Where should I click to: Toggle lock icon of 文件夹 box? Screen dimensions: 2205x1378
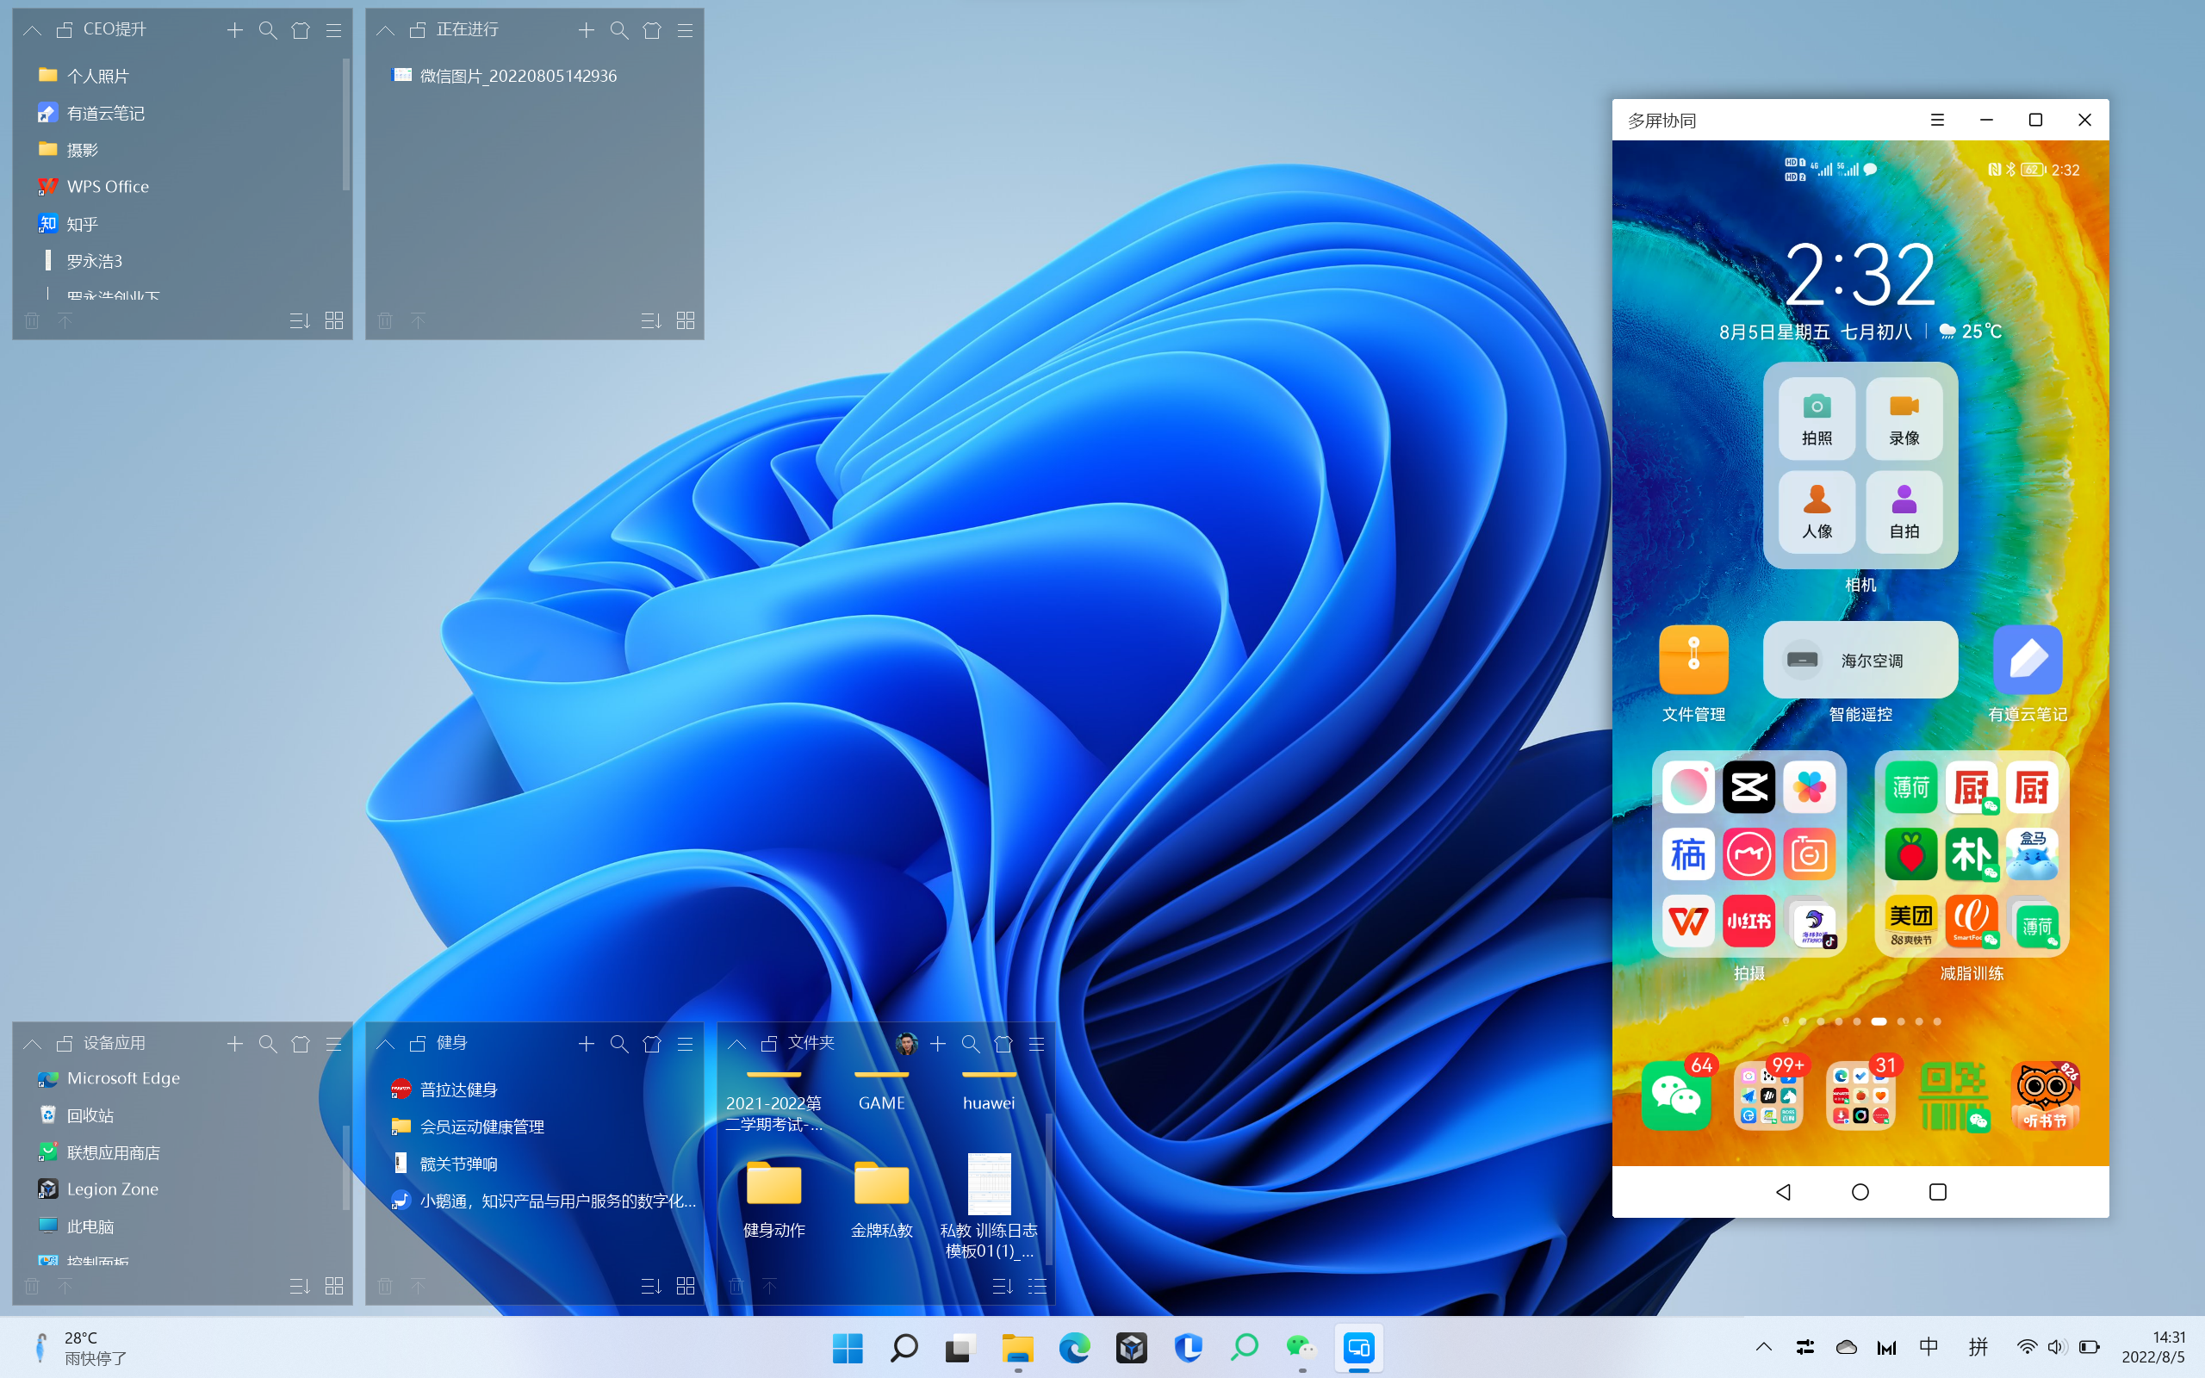coord(769,1044)
